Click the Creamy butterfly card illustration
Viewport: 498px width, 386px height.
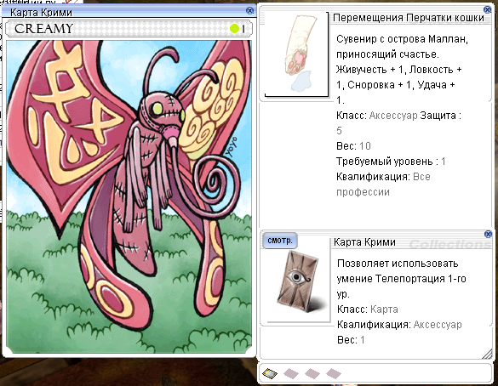(x=129, y=196)
